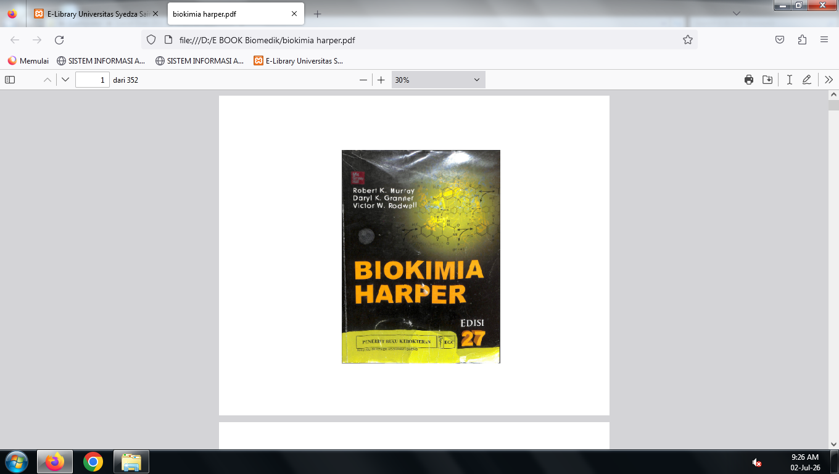Open first SISTEM INFORMASI A... bookmark
Image resolution: width=839 pixels, height=474 pixels.
101,60
